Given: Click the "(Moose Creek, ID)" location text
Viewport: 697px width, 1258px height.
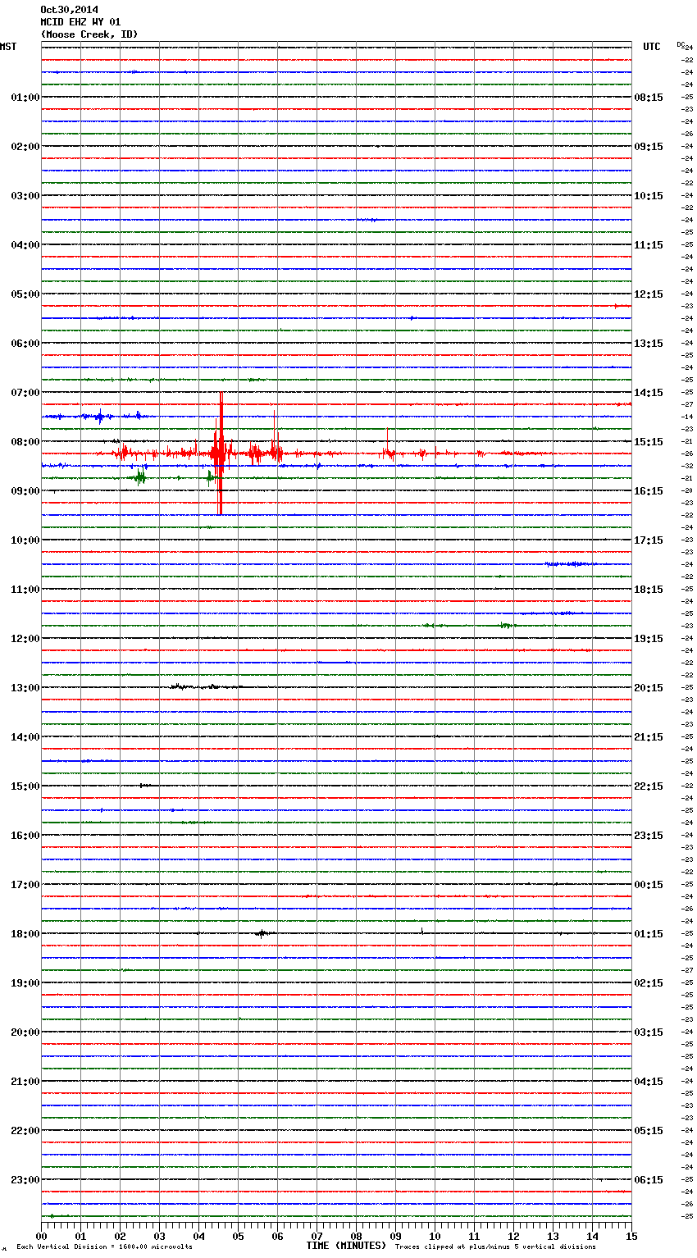Looking at the screenshot, I should click(89, 34).
